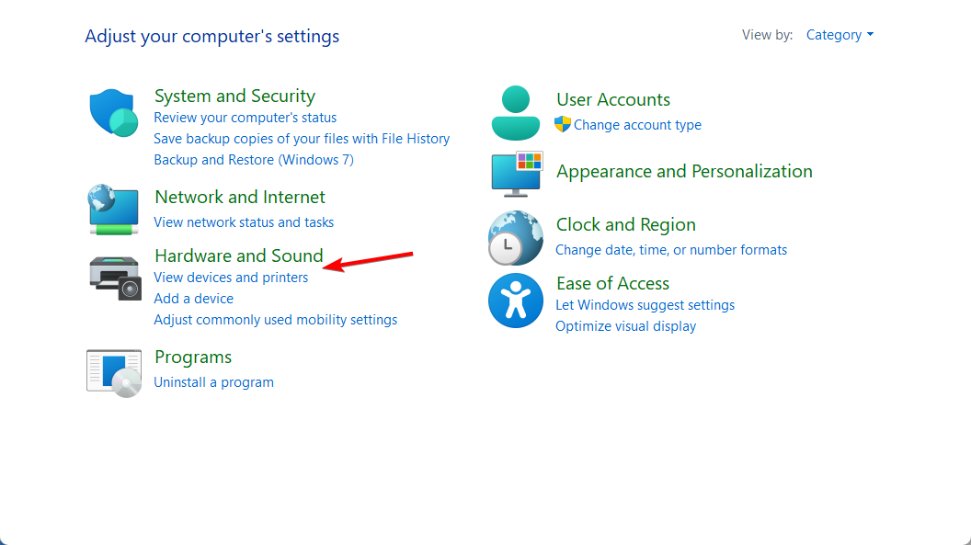Click the Clock and Region globe icon
Image resolution: width=971 pixels, height=545 pixels.
[515, 238]
